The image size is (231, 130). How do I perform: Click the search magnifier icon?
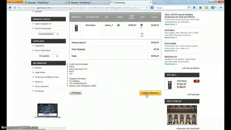(x=188, y=8)
